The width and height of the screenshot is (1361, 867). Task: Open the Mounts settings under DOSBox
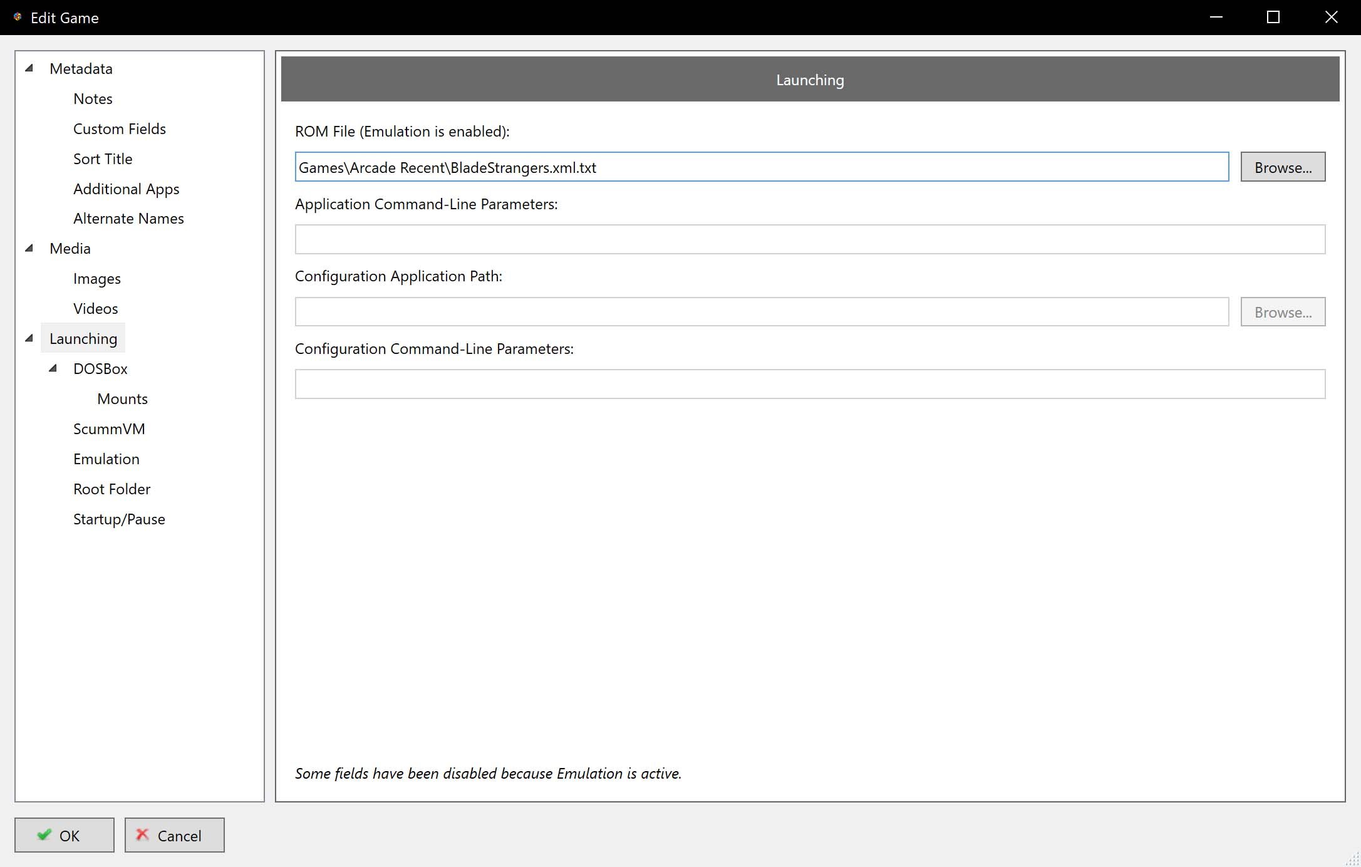tap(122, 399)
